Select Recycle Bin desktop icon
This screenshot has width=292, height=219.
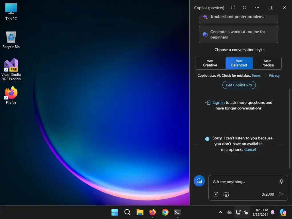tap(11, 40)
